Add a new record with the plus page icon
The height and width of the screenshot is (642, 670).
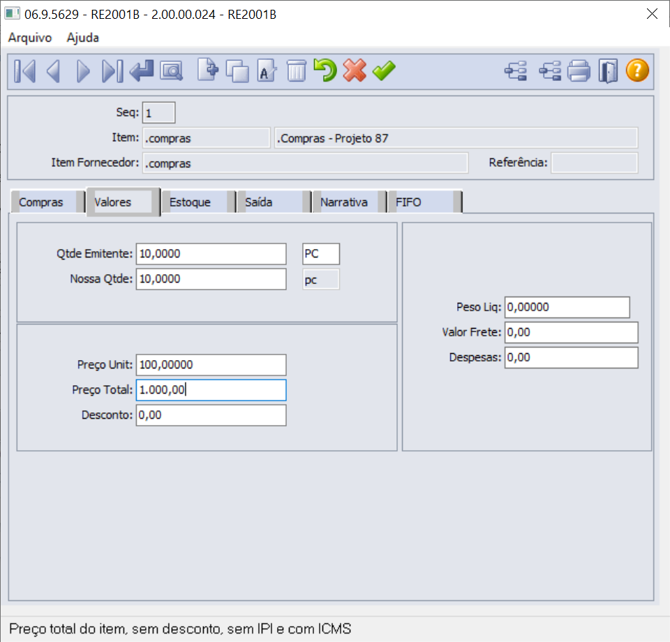click(x=208, y=70)
